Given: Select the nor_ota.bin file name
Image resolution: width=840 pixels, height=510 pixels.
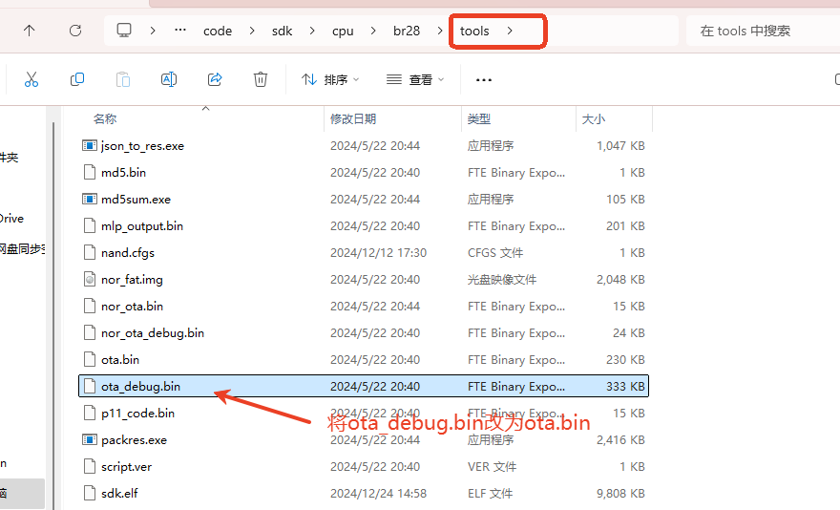Looking at the screenshot, I should click(133, 307).
